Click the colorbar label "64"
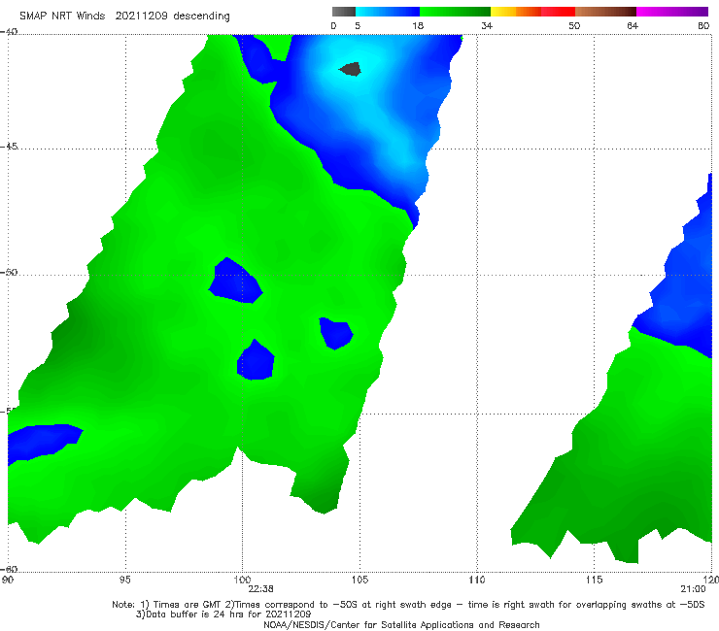 coord(633,26)
